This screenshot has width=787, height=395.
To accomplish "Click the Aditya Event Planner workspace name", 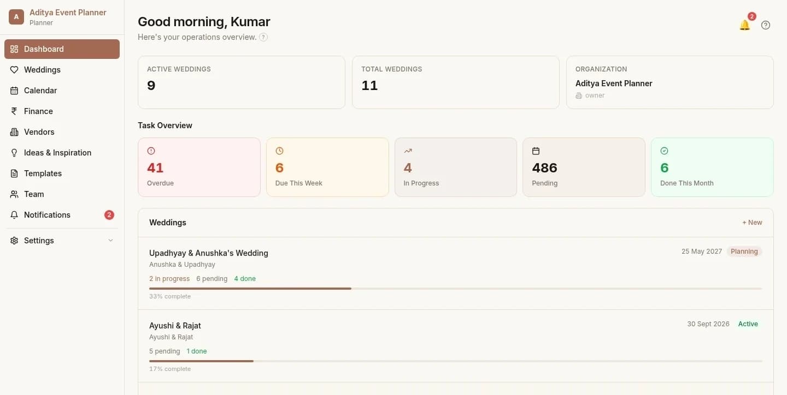I will pyautogui.click(x=68, y=13).
